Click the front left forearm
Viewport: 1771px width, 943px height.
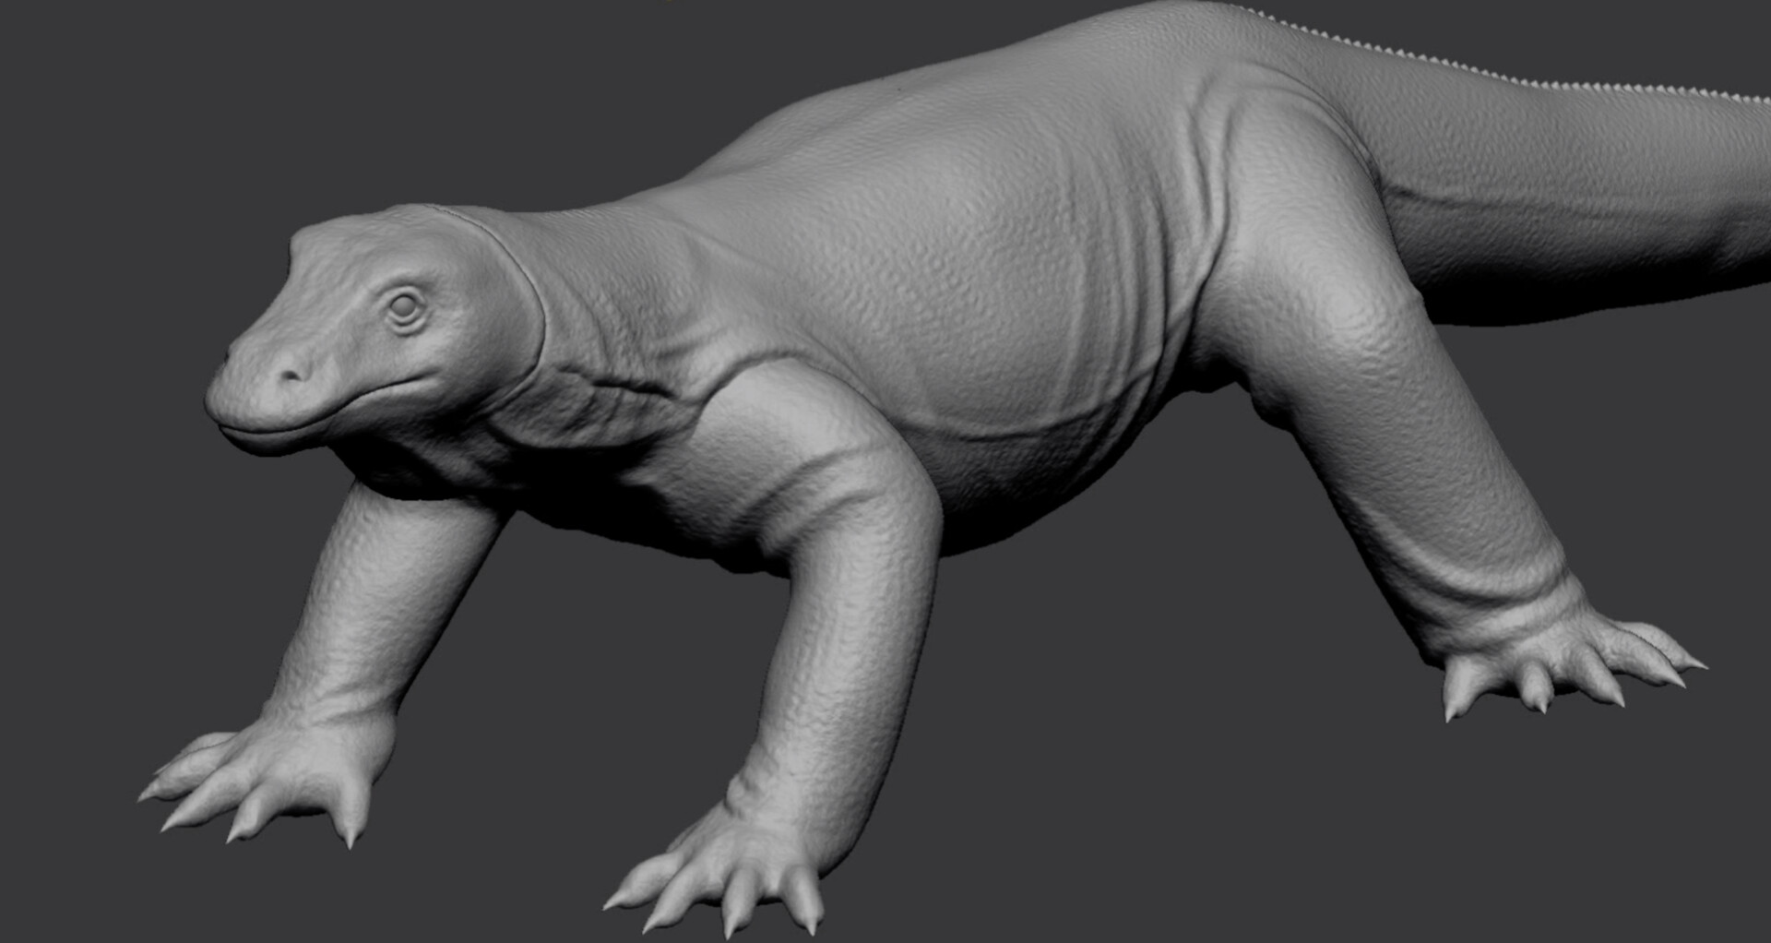coord(369,600)
